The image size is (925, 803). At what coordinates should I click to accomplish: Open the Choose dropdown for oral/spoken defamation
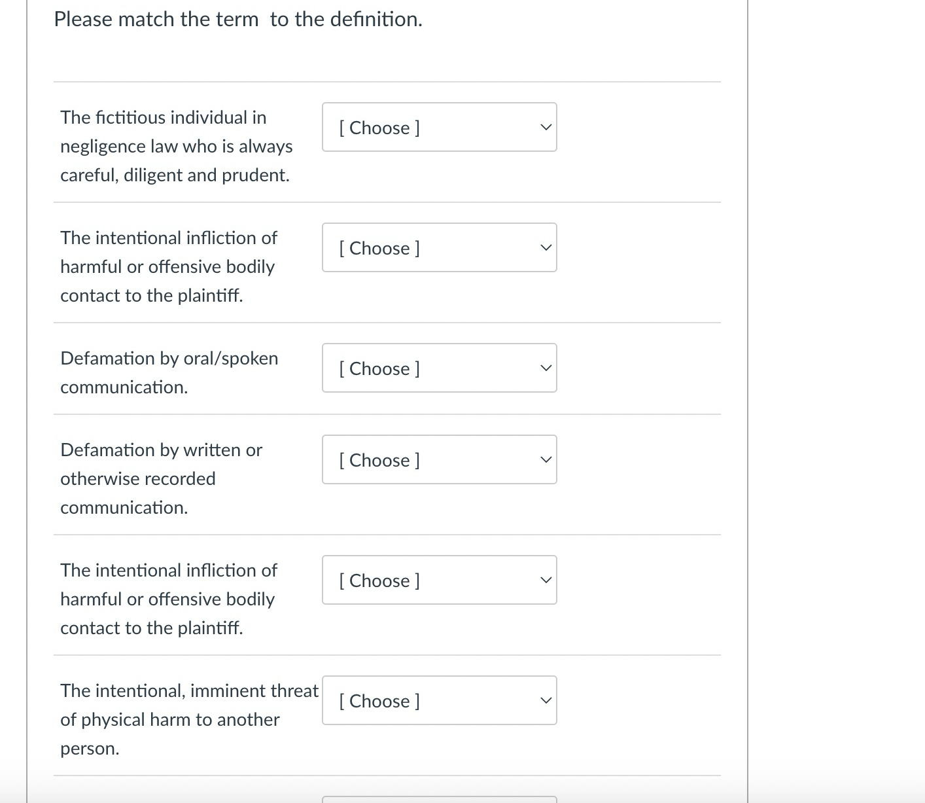(439, 368)
